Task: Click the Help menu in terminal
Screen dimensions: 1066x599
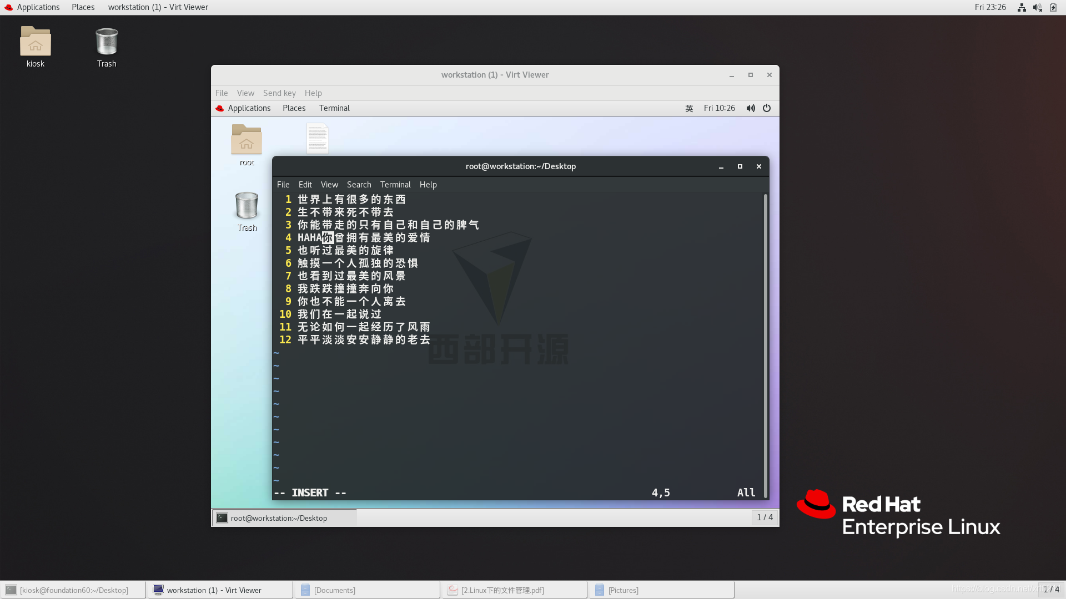Action: click(x=428, y=184)
